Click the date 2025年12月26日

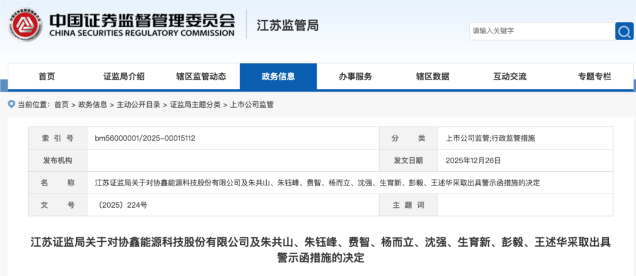[x=473, y=161]
